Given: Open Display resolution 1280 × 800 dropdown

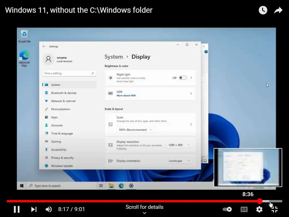Looking at the screenshot, I should (x=179, y=145).
